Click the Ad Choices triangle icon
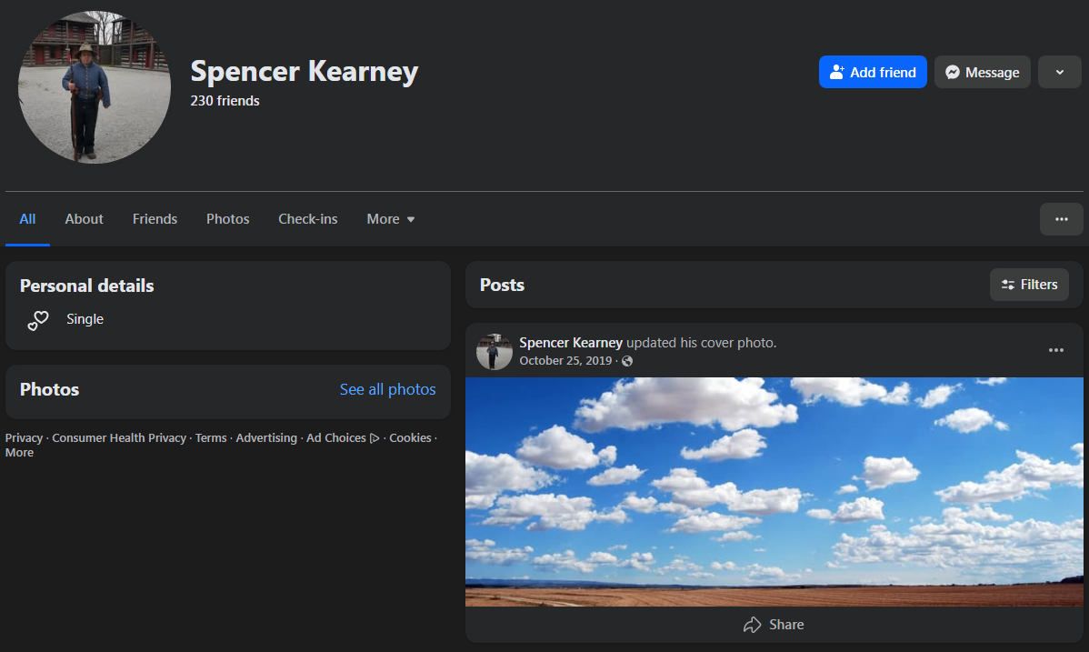Viewport: 1089px width, 652px height. tap(375, 438)
